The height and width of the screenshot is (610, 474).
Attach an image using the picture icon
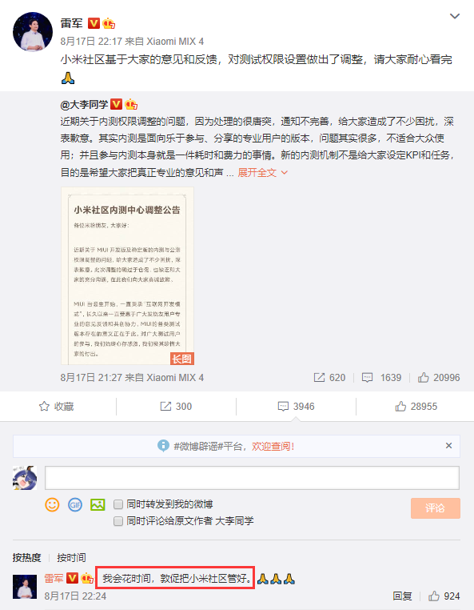click(98, 504)
